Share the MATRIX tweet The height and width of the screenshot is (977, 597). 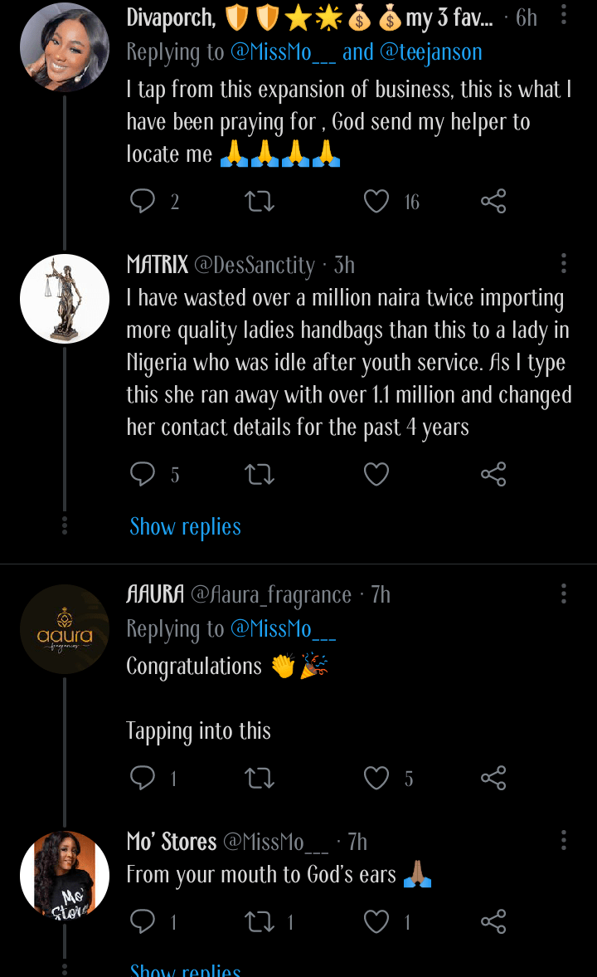click(493, 474)
